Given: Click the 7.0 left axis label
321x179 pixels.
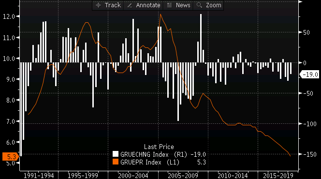Looking at the screenshot, I should tap(11, 121).
